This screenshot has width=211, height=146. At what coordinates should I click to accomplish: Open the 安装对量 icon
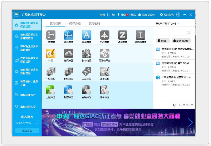point(87,72)
